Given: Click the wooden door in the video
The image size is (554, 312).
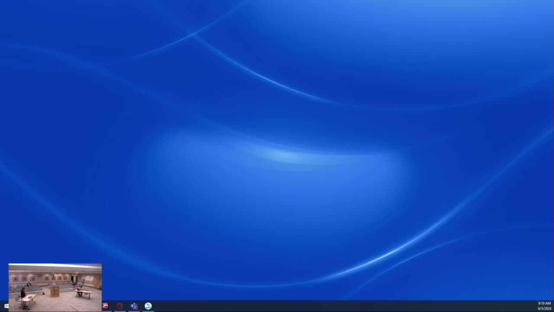Looking at the screenshot, I should 97,282.
